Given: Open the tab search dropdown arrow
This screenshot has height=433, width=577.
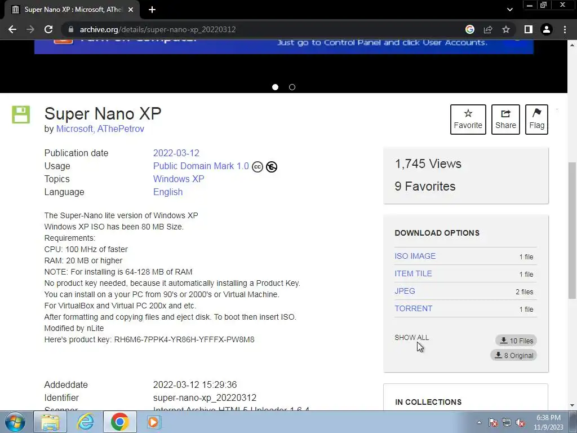Looking at the screenshot, I should (509, 10).
